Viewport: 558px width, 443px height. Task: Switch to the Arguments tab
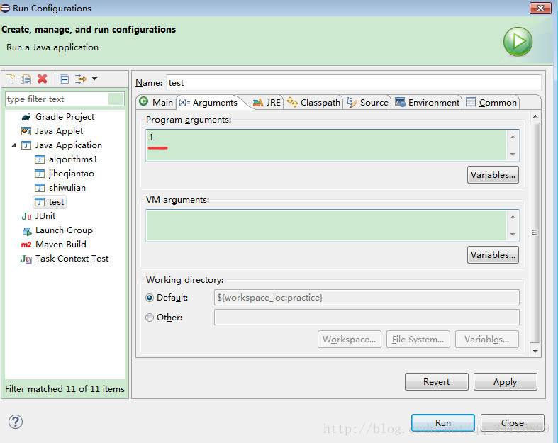[208, 103]
